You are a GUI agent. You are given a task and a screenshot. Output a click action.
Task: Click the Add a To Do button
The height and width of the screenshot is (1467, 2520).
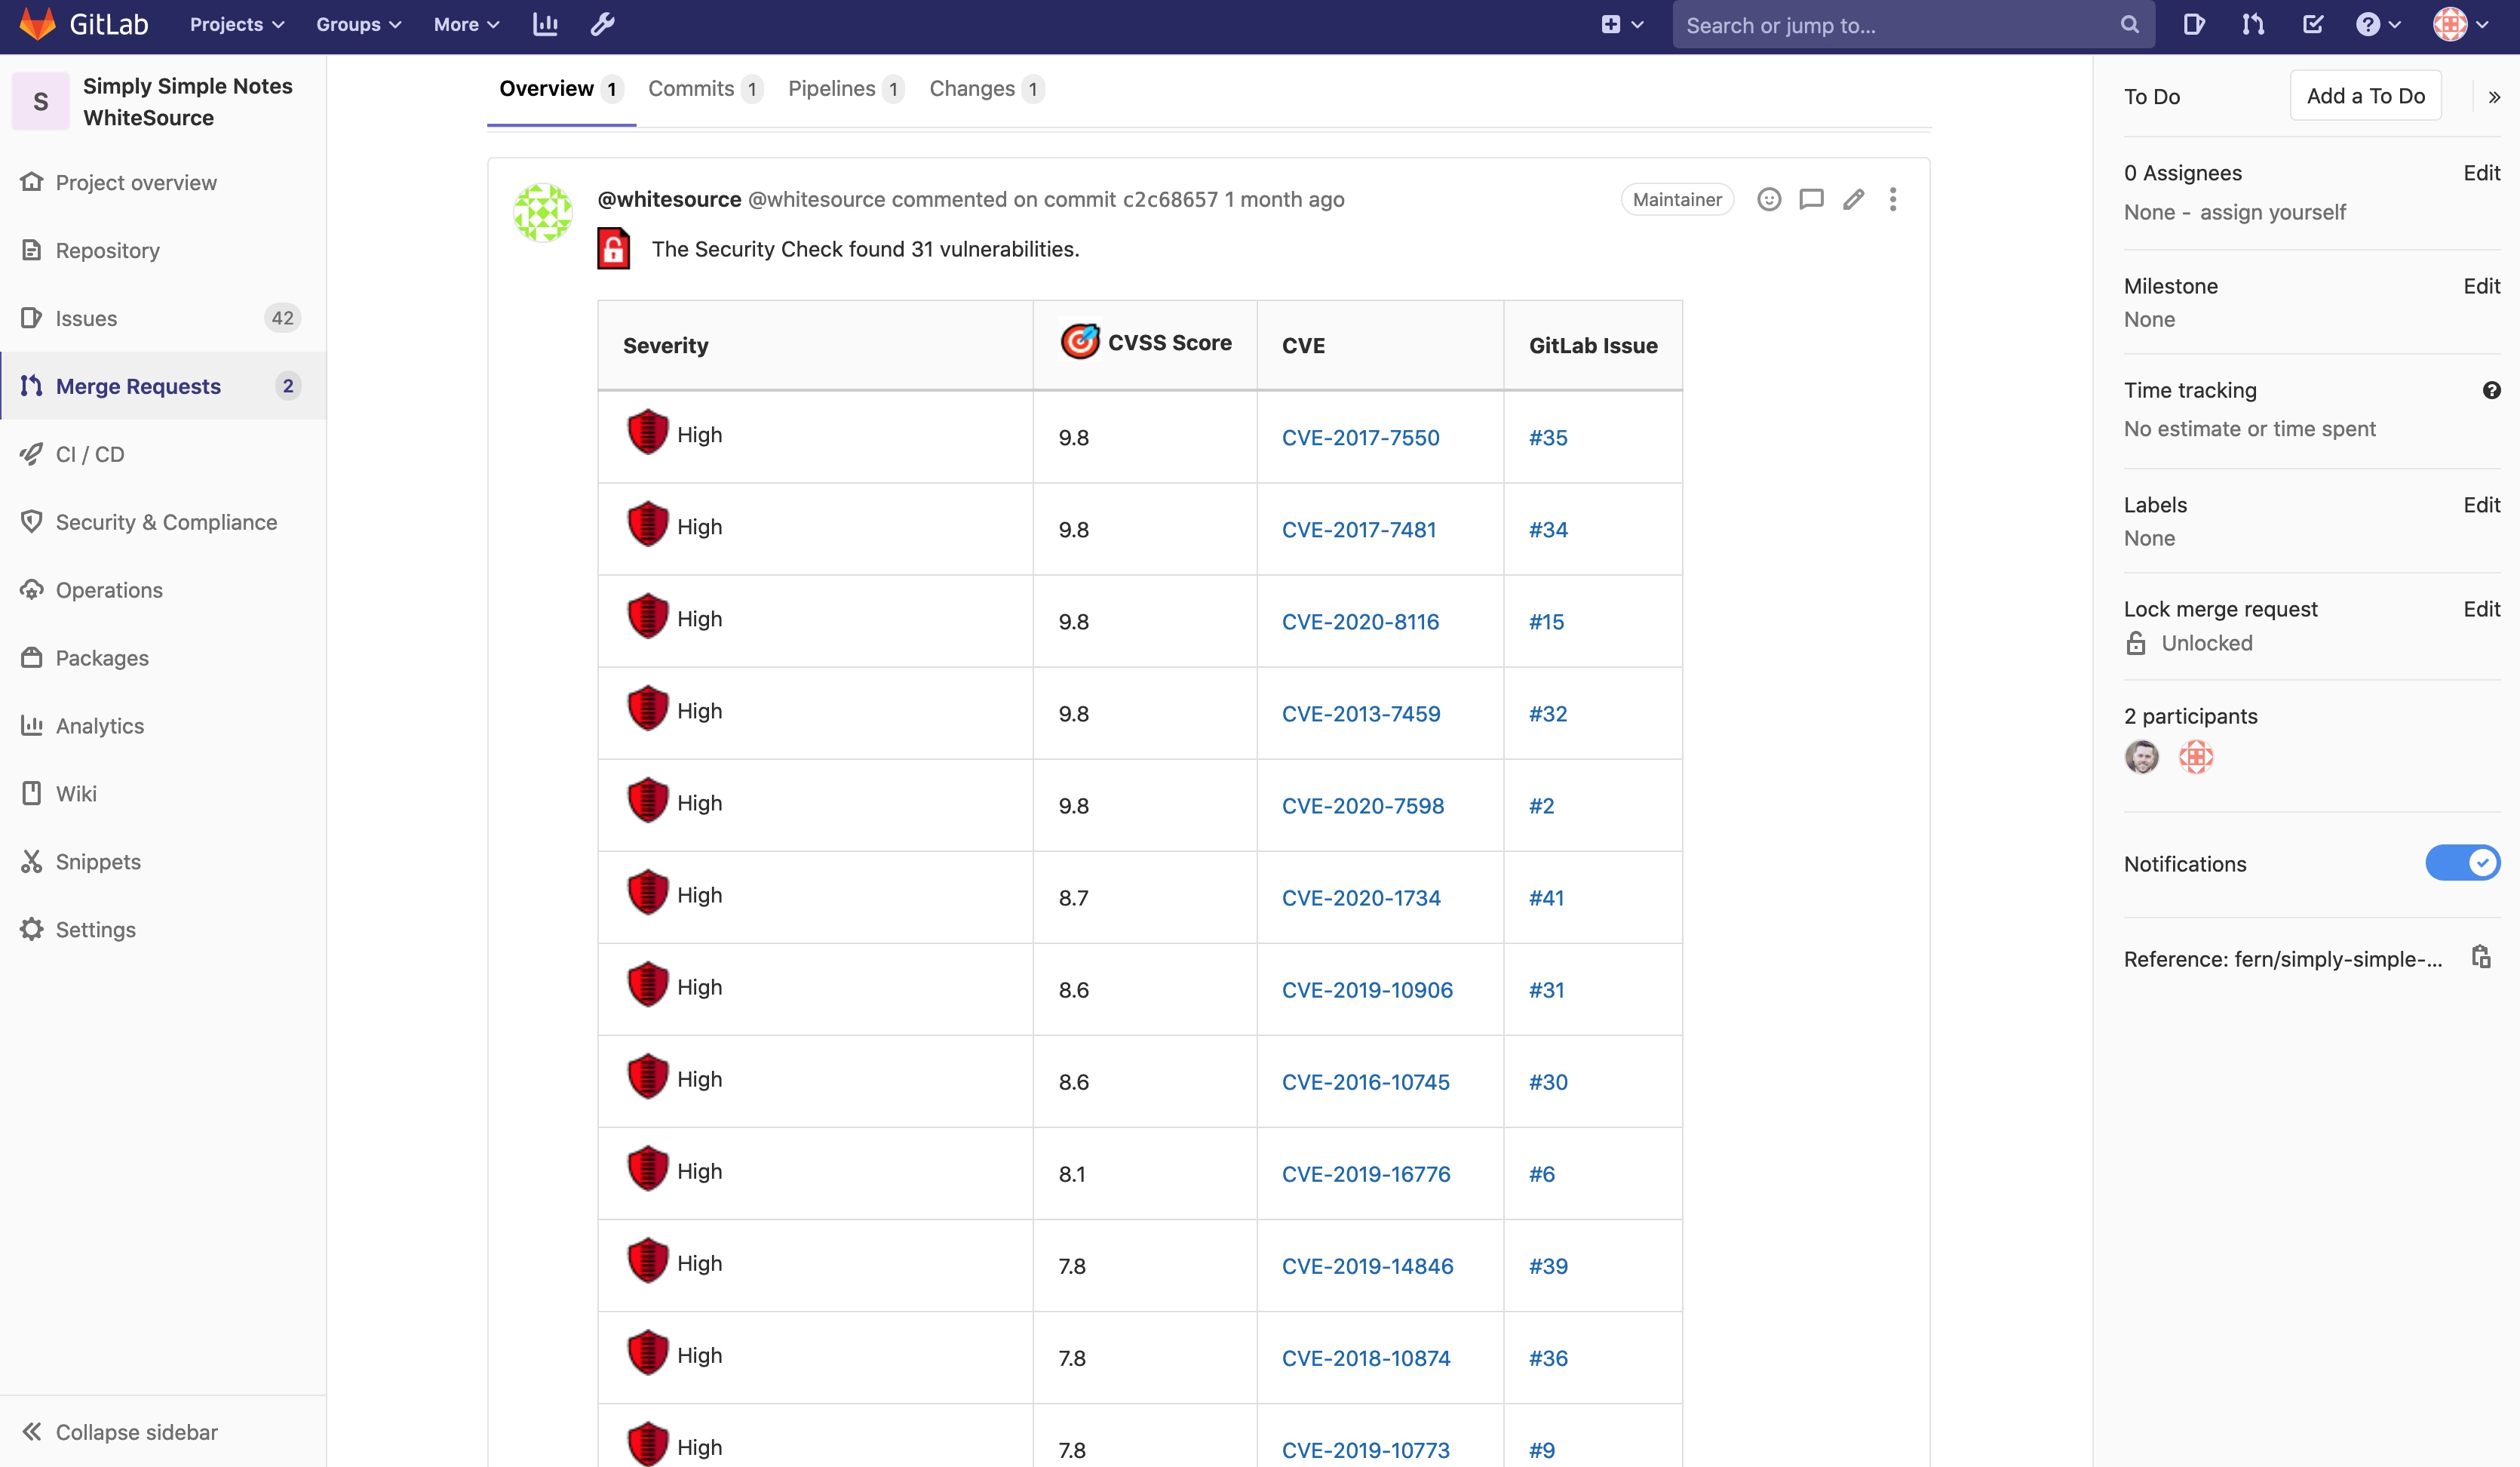pyautogui.click(x=2365, y=96)
